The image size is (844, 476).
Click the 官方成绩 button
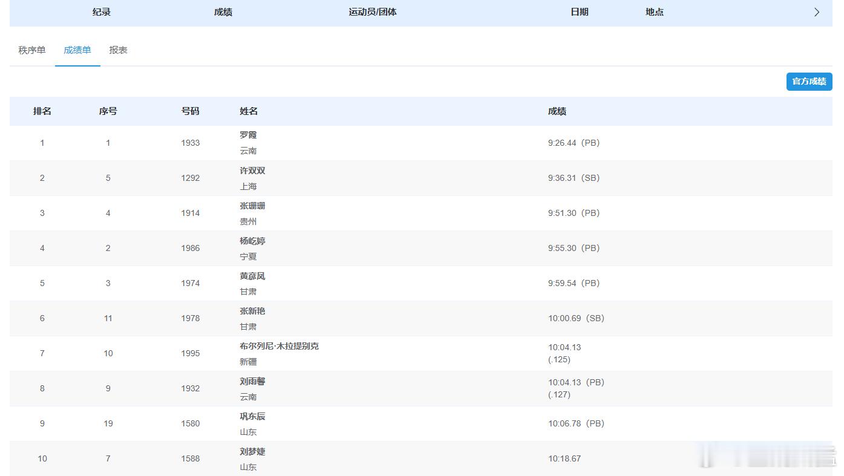click(809, 81)
